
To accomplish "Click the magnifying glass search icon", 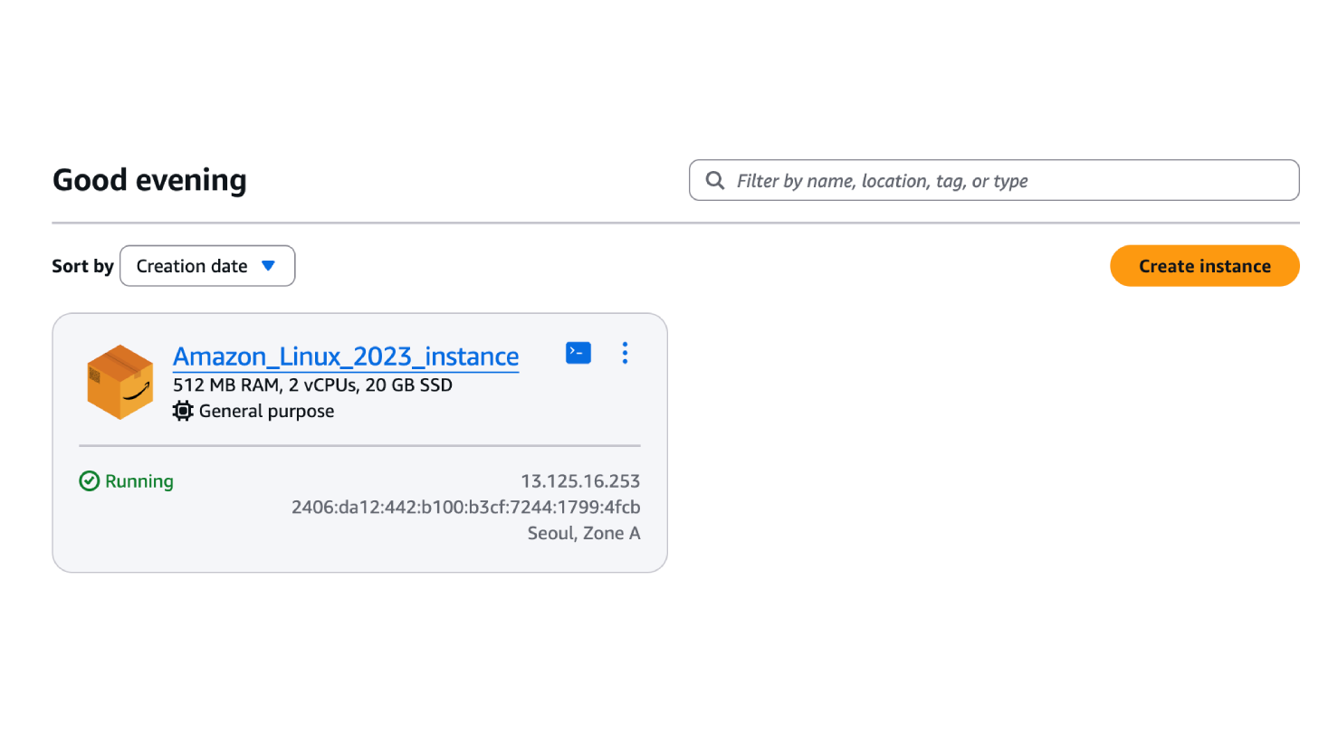I will click(x=714, y=180).
